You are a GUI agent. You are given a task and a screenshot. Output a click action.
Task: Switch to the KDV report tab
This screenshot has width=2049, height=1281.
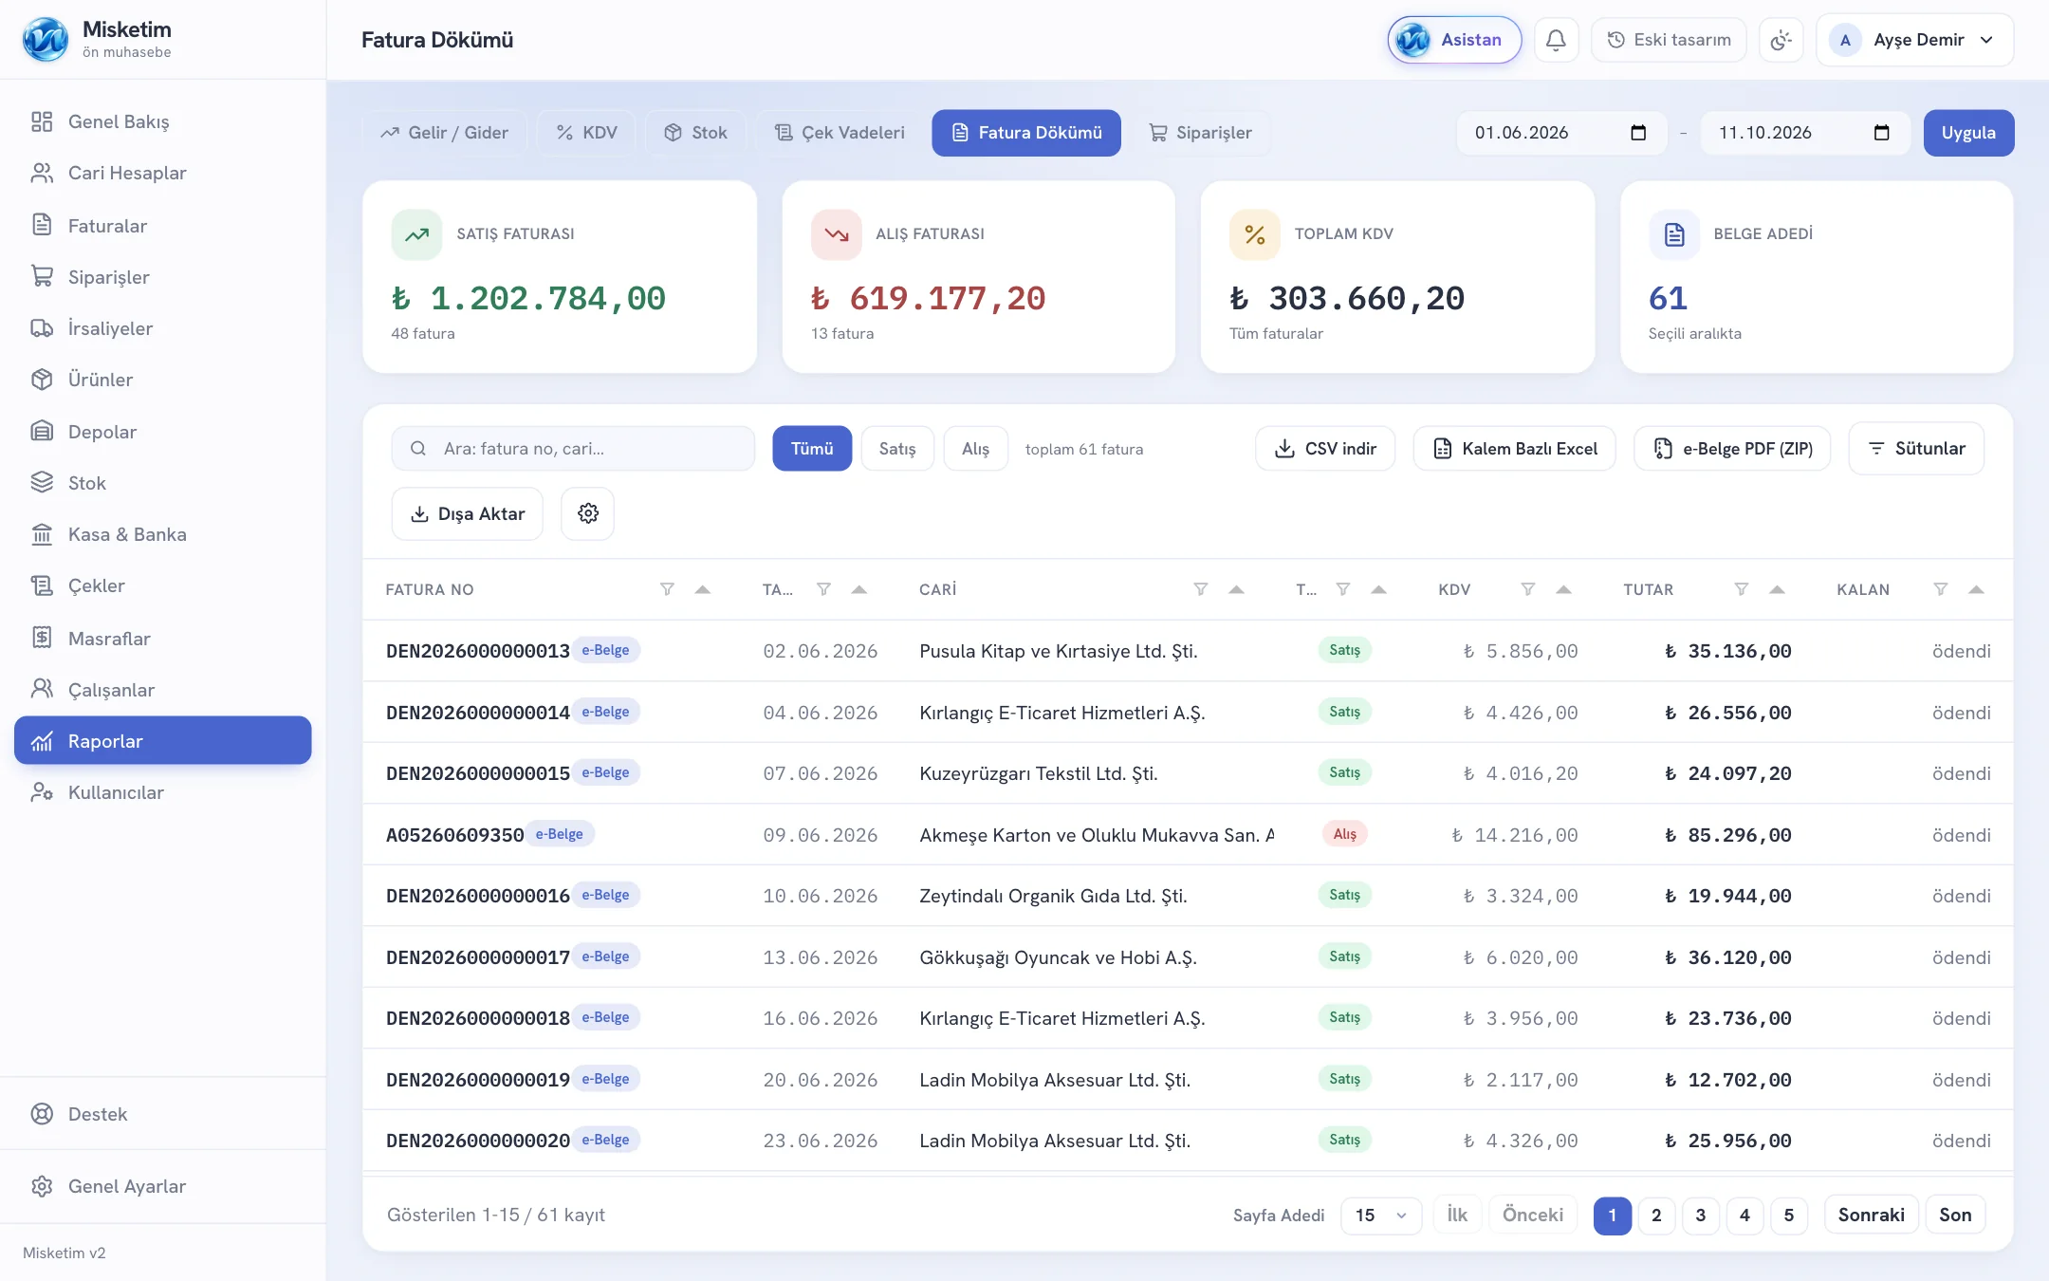tap(586, 133)
